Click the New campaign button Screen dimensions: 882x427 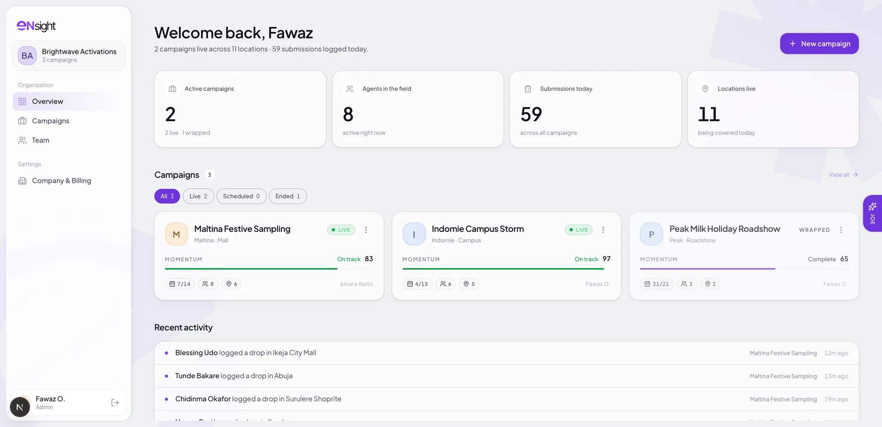tap(819, 44)
